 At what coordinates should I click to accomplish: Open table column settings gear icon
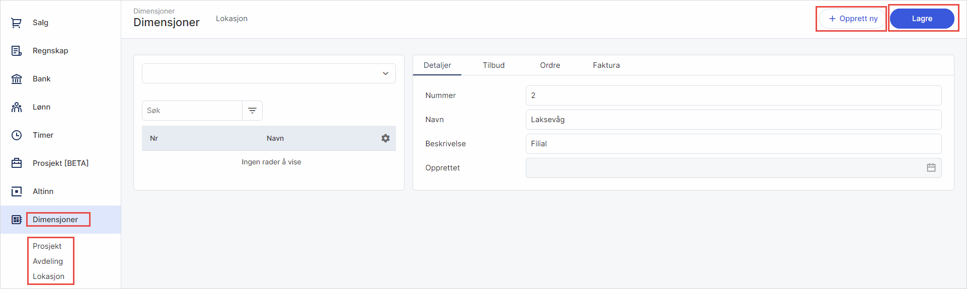tap(385, 138)
